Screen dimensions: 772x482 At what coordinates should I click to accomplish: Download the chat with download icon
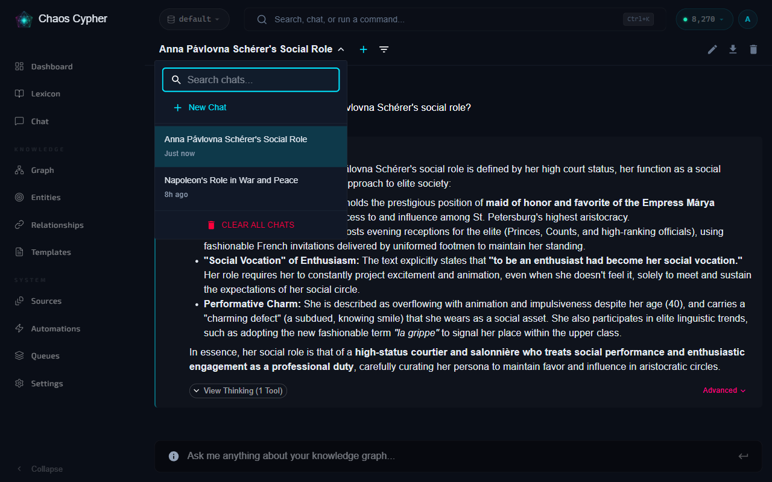733,49
